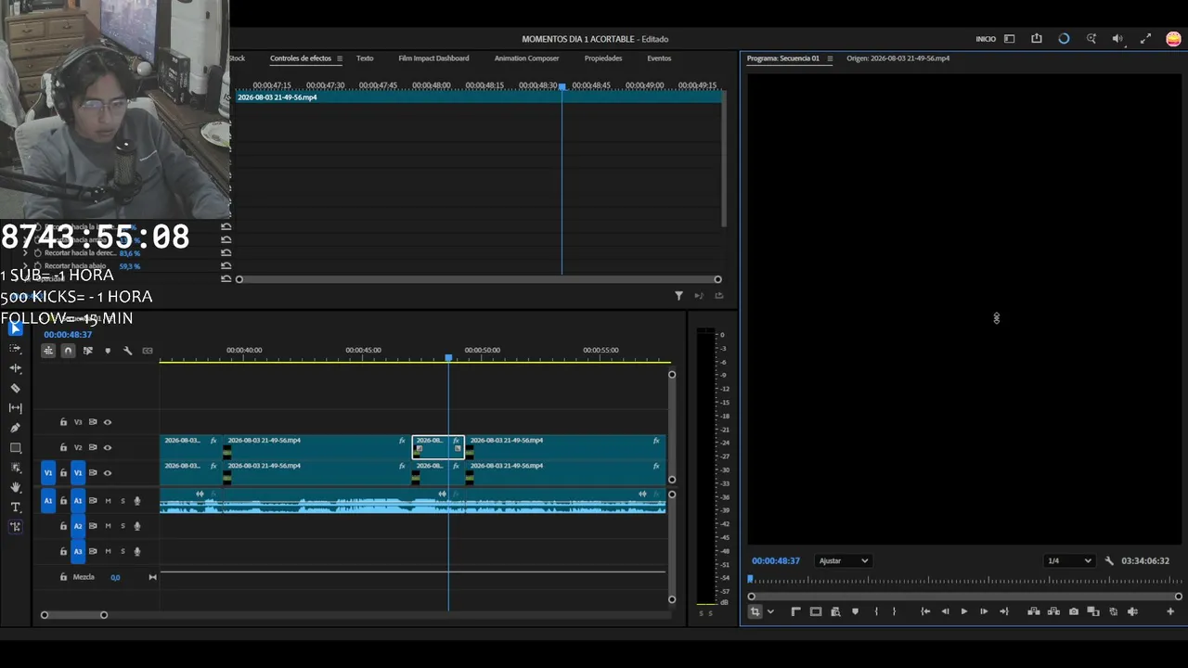The height and width of the screenshot is (668, 1188).
Task: Select the Selection tool arrow
Action: pyautogui.click(x=16, y=328)
